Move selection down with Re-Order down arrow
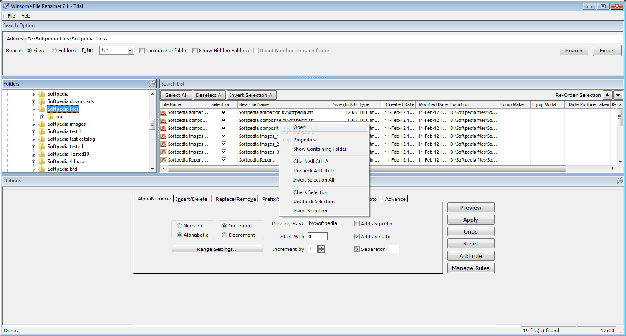Screen dimensions: 626x336 click(618, 95)
